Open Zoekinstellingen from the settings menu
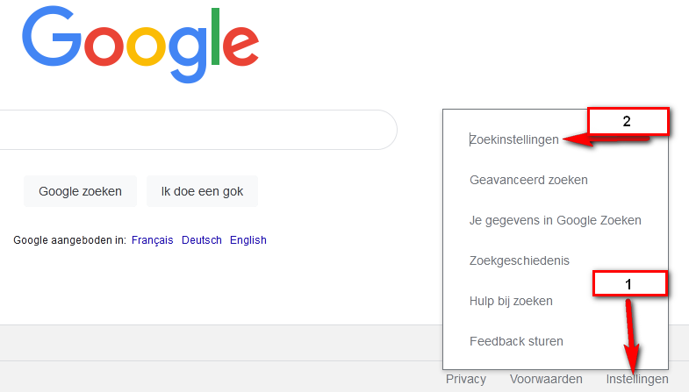 (514, 139)
